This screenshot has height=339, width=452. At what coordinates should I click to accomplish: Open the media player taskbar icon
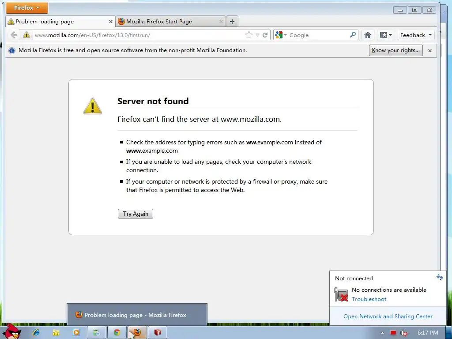click(x=76, y=332)
